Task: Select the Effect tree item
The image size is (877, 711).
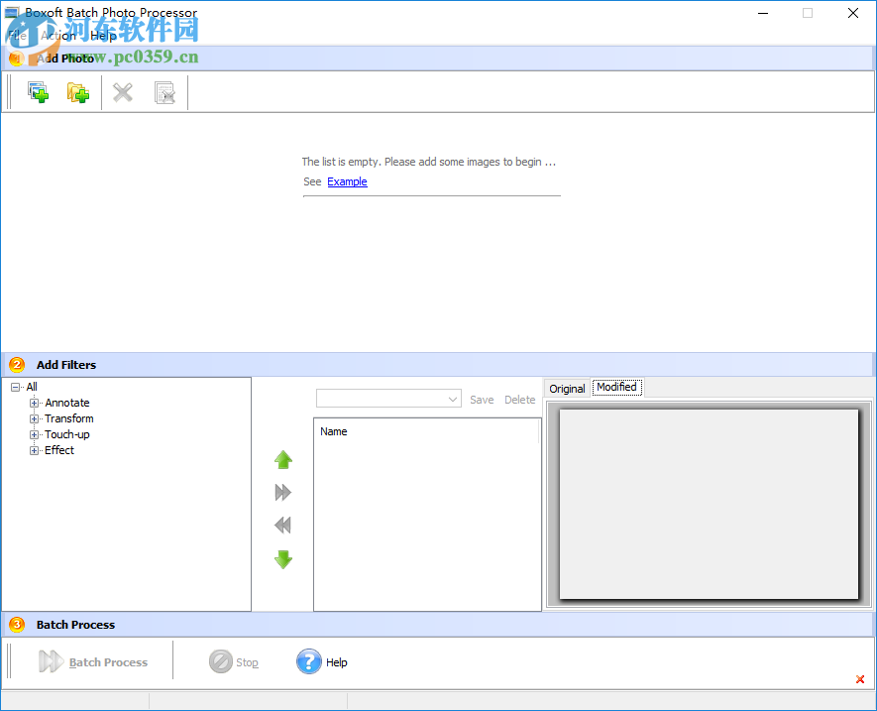Action: [58, 450]
